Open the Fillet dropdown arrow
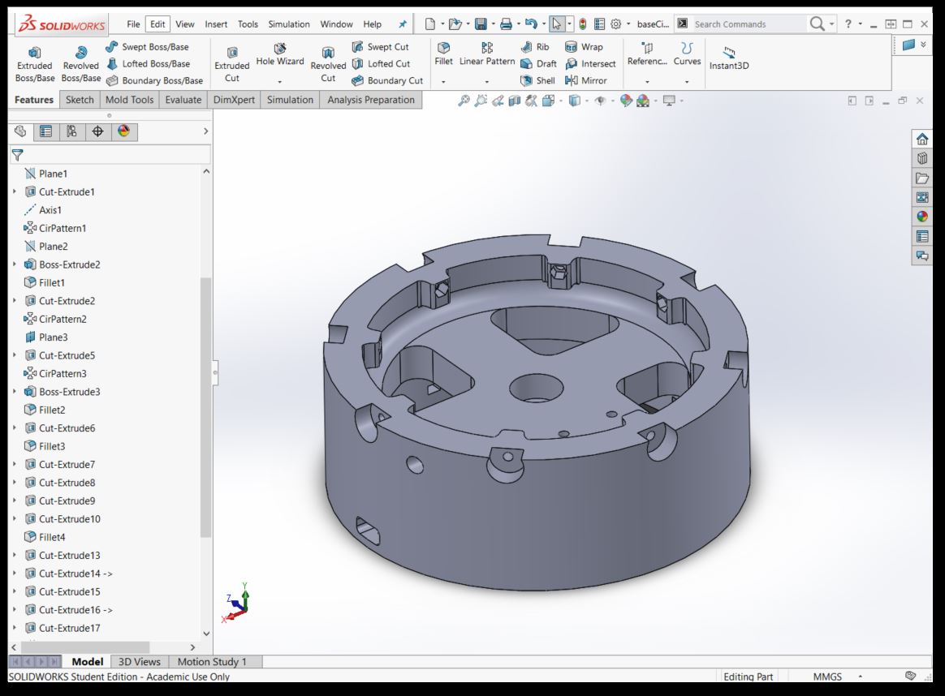 click(443, 82)
